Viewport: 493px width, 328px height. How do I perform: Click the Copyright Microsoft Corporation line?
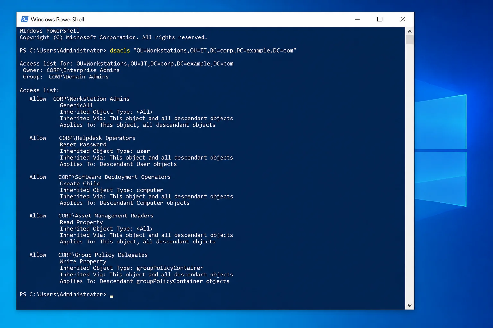point(113,37)
